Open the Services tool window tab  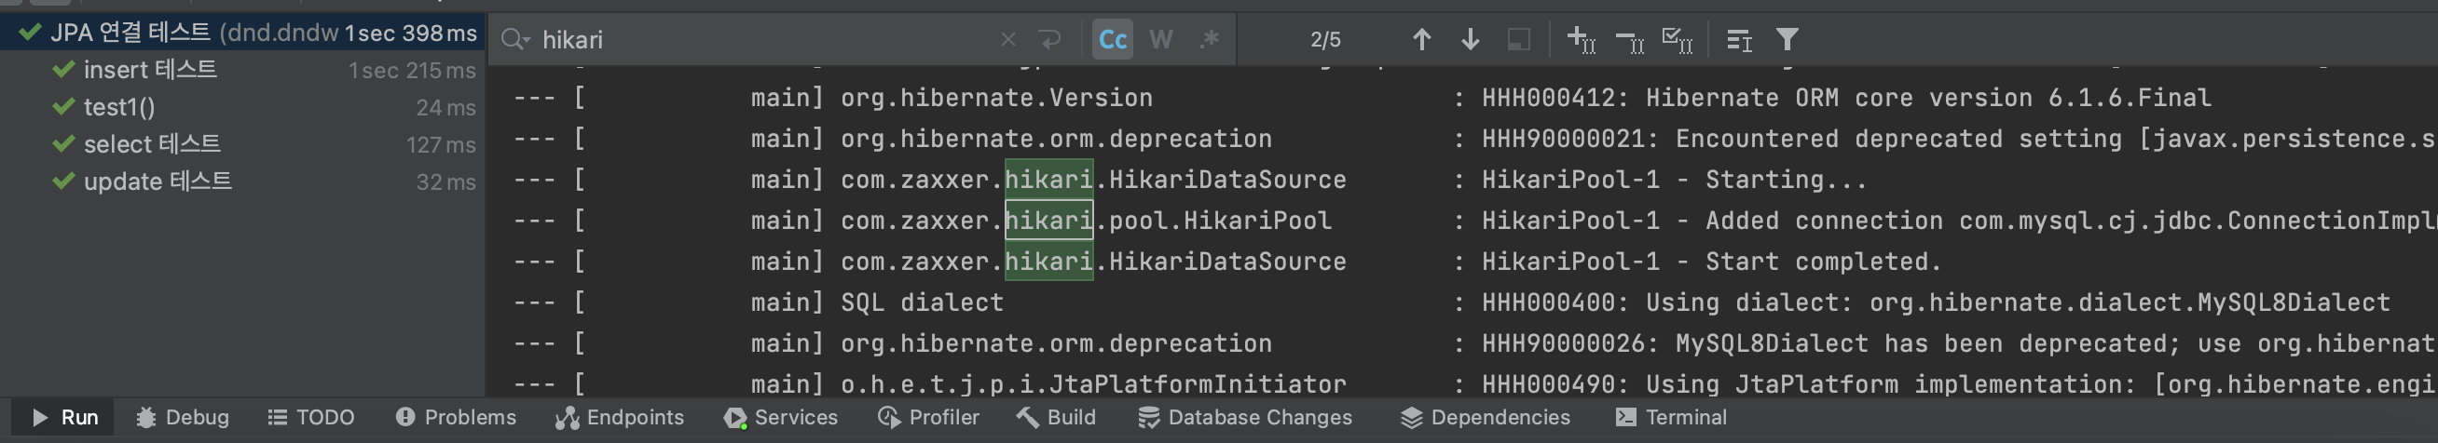click(x=781, y=418)
